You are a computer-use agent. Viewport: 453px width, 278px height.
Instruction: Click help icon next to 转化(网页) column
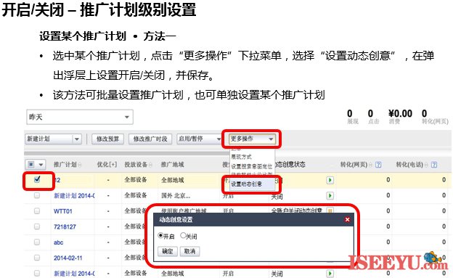coord(378,165)
